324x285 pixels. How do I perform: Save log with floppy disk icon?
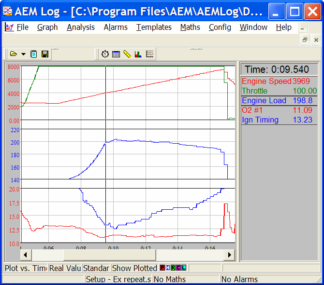point(45,54)
